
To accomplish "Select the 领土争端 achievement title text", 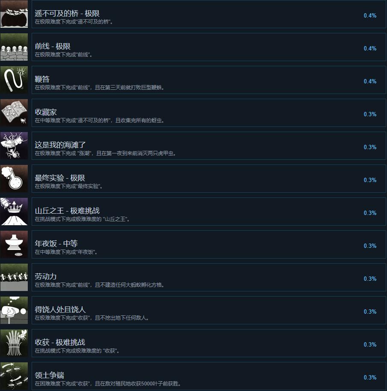I will click(x=50, y=375).
